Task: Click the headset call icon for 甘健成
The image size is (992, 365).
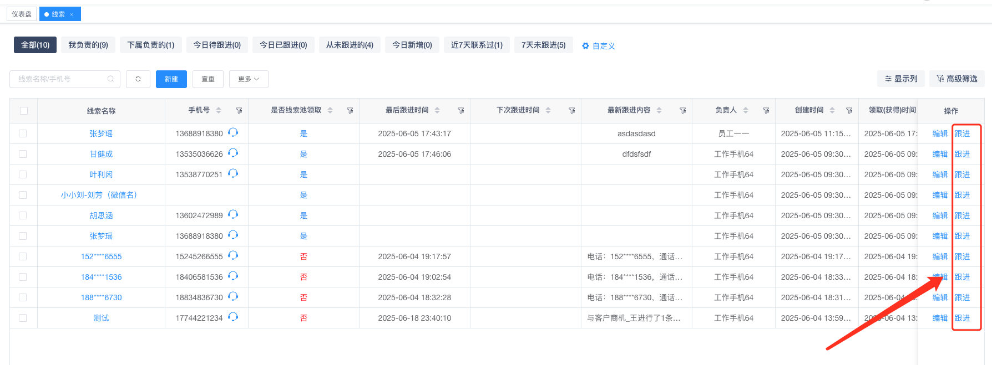Action: coord(233,153)
